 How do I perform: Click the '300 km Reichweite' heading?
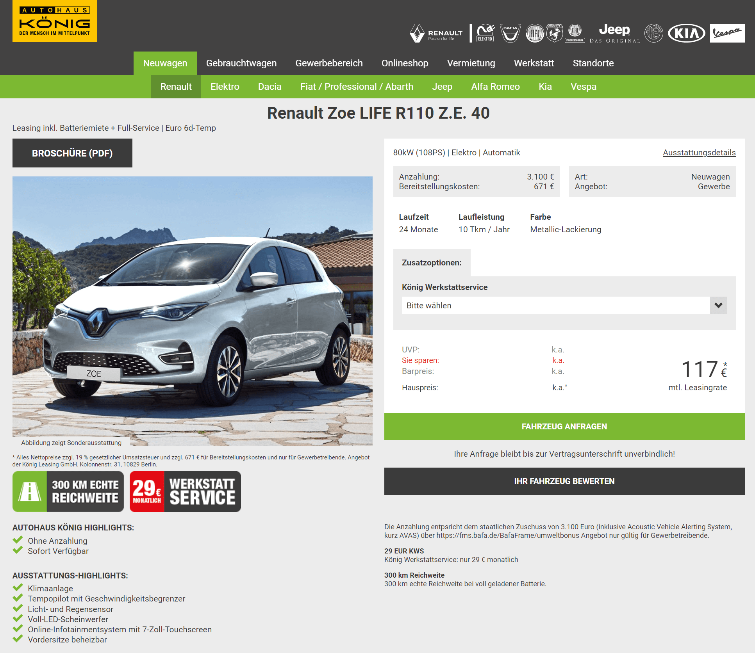coord(414,575)
